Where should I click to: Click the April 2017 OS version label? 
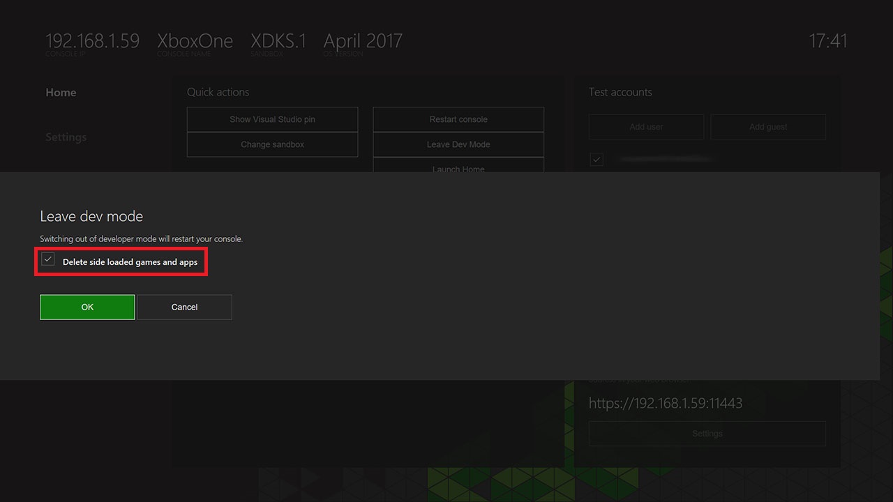pos(362,40)
